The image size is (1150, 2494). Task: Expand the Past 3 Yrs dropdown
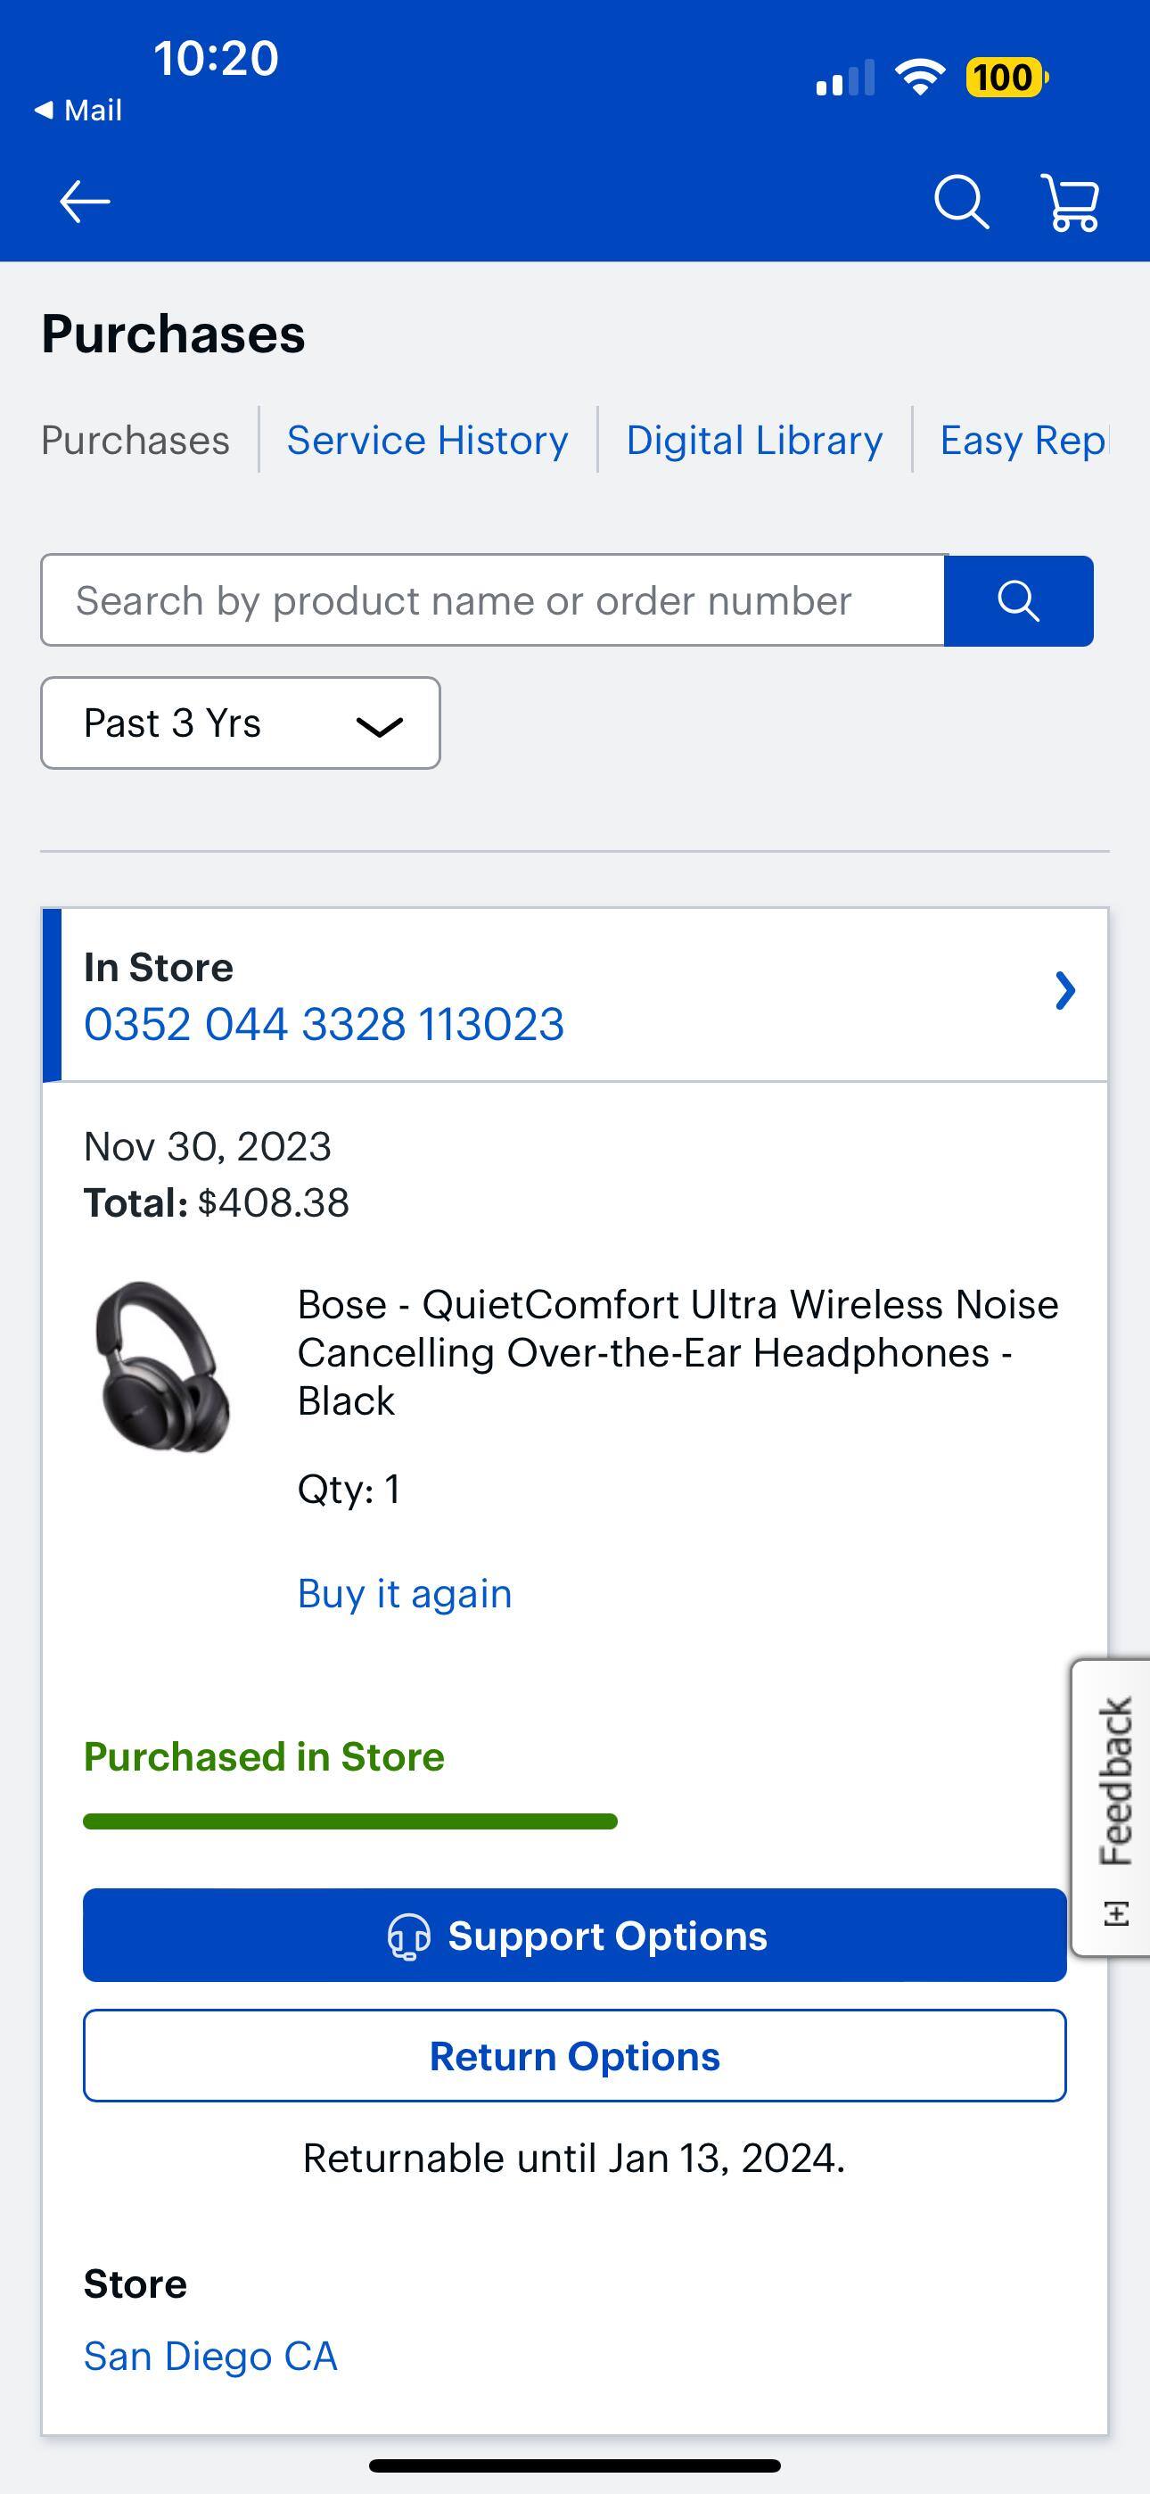pyautogui.click(x=240, y=723)
